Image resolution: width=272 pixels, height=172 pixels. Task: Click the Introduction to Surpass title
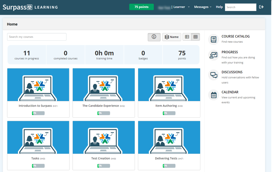pos(35,106)
